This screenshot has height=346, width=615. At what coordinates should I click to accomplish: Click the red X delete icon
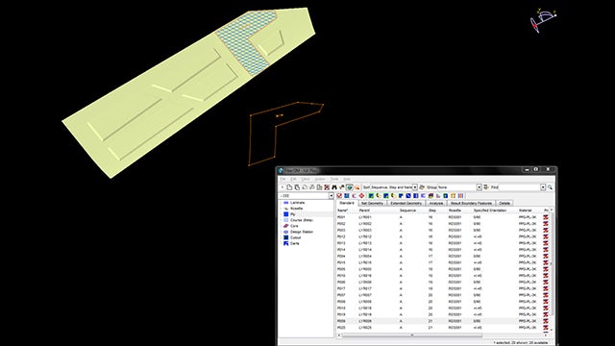[x=327, y=187]
